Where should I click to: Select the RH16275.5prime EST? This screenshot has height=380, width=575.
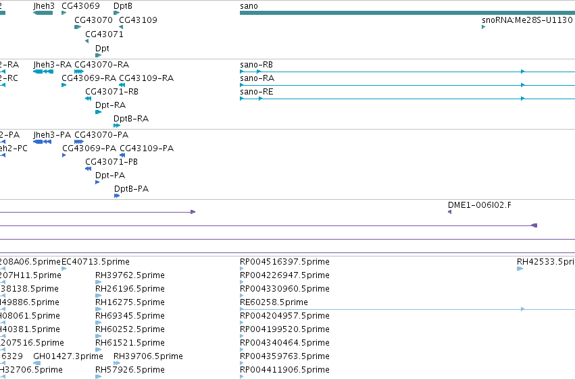click(x=98, y=309)
